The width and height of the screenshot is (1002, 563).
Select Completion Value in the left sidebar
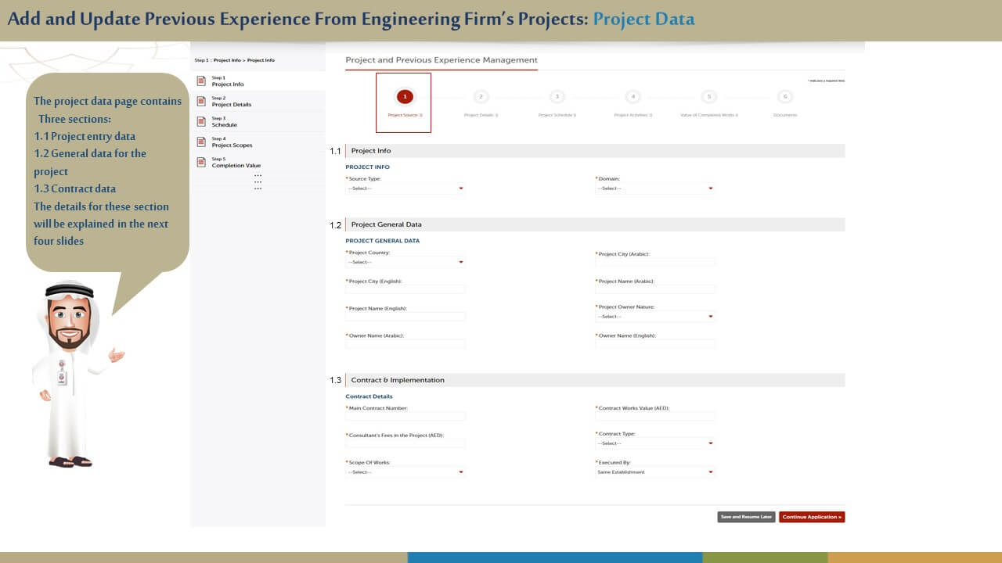[236, 166]
